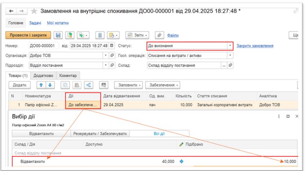
Task: Switch to Товари (1) tab
Action: pyautogui.click(x=18, y=75)
